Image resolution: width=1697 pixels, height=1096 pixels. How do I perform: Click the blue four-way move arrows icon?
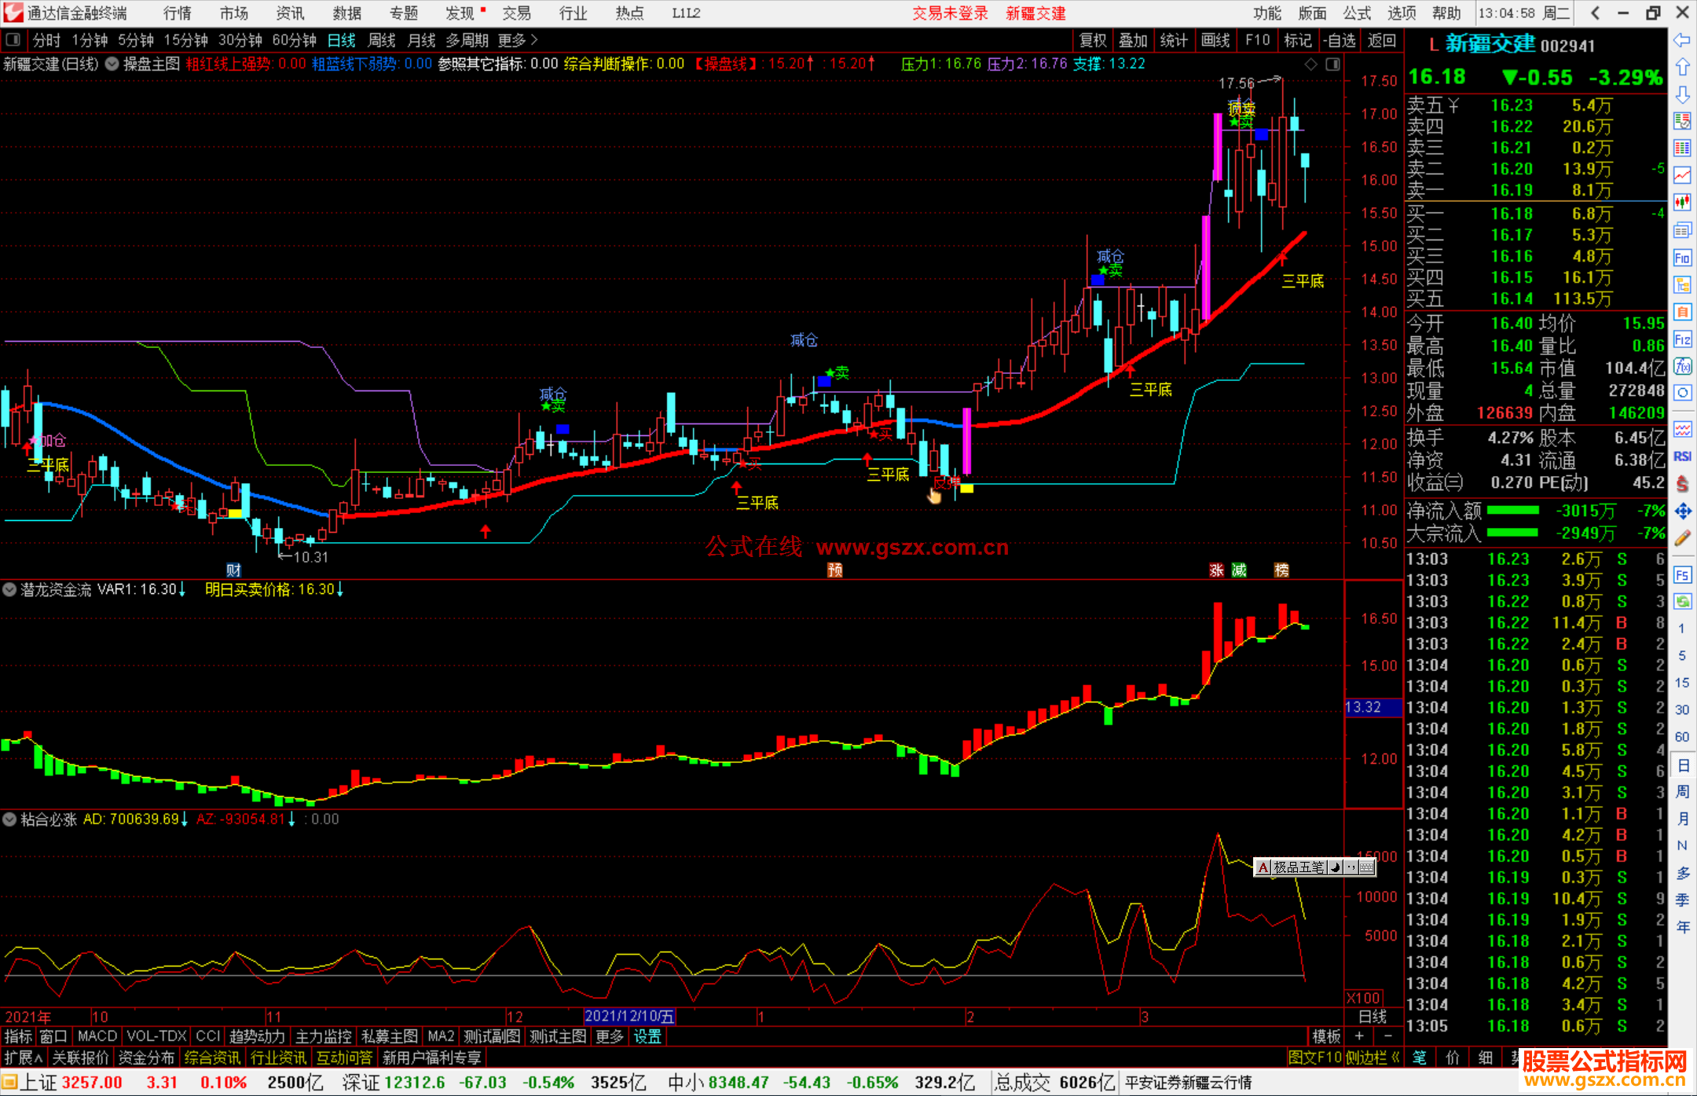pyautogui.click(x=1682, y=511)
